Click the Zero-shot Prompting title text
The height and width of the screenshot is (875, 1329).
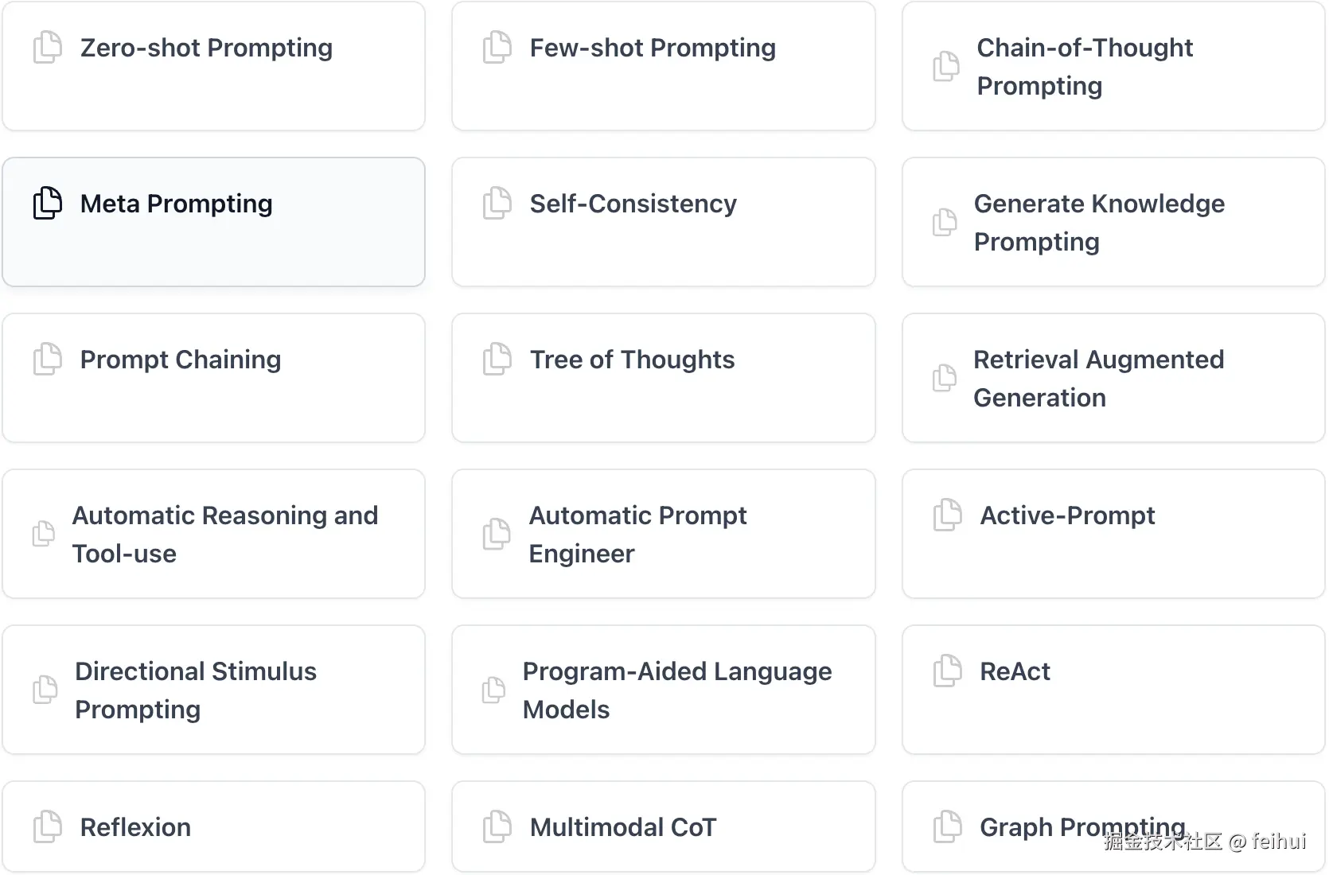(206, 48)
